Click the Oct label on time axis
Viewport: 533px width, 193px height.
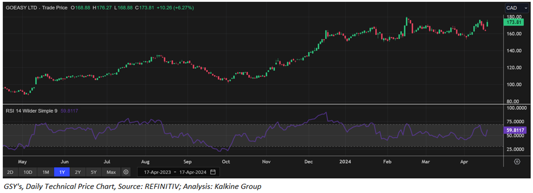226,161
